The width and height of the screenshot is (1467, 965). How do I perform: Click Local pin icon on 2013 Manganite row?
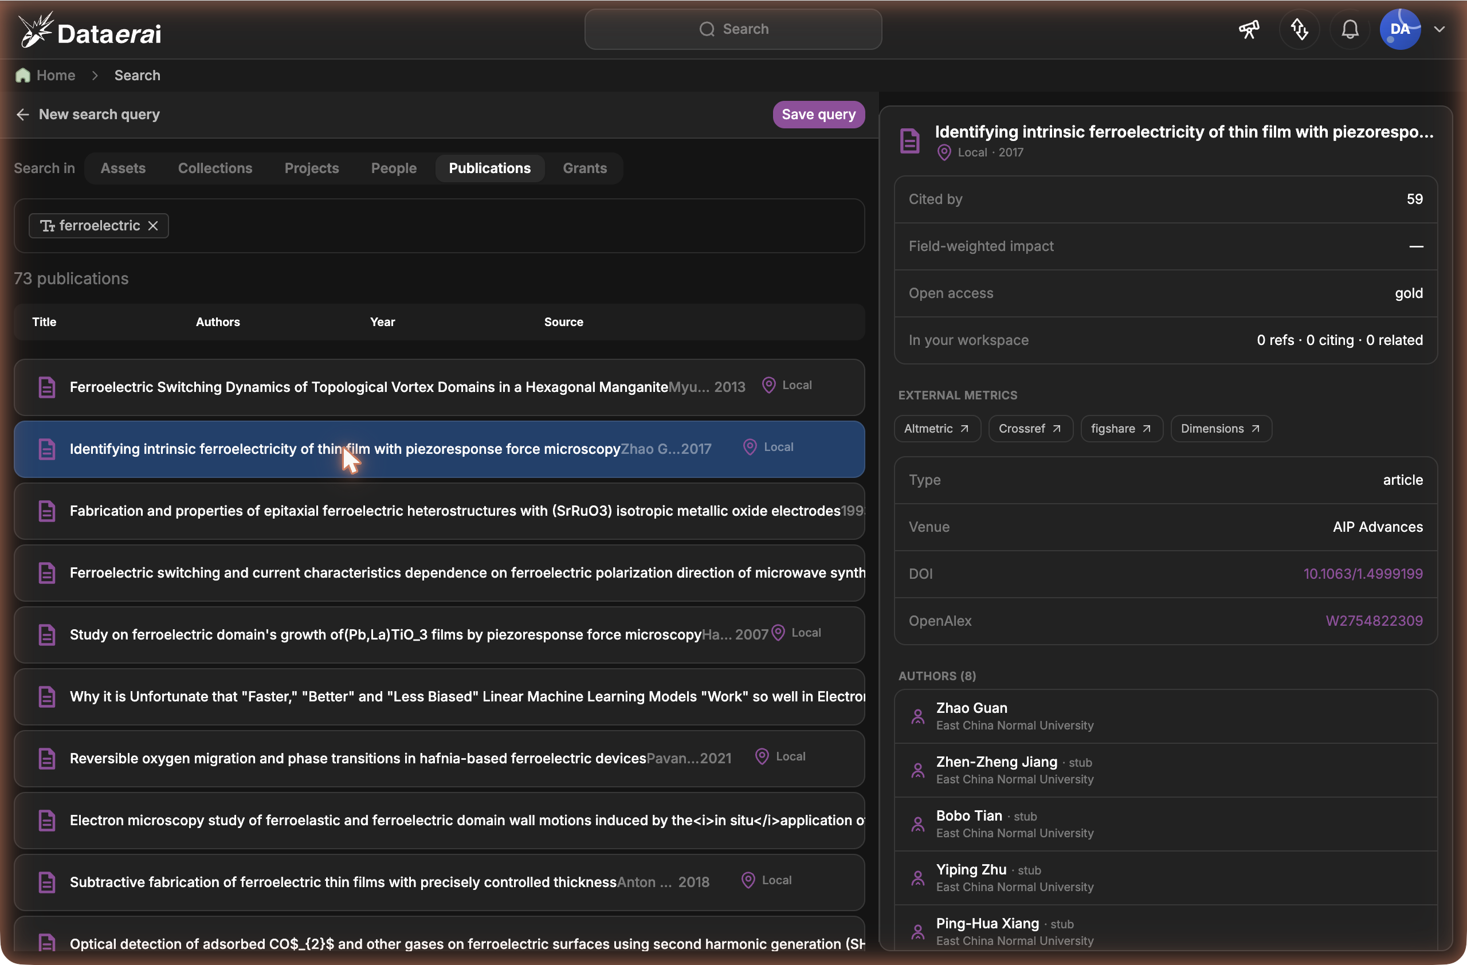tap(768, 385)
